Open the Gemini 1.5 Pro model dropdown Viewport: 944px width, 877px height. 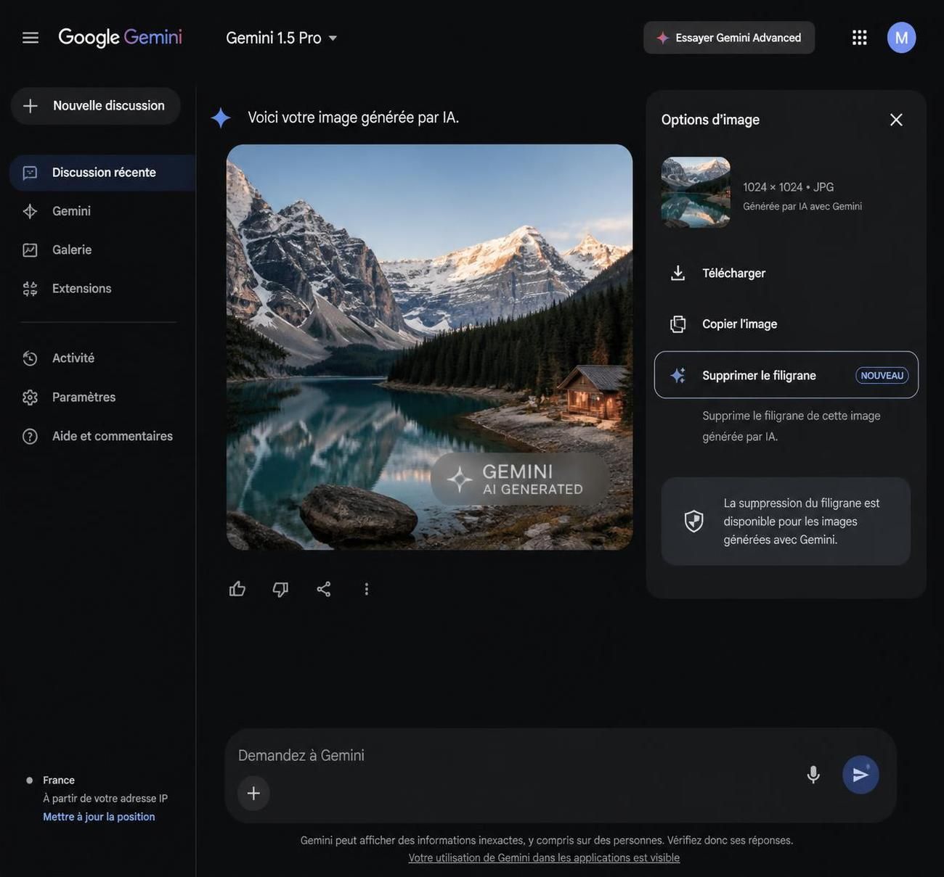tap(282, 38)
